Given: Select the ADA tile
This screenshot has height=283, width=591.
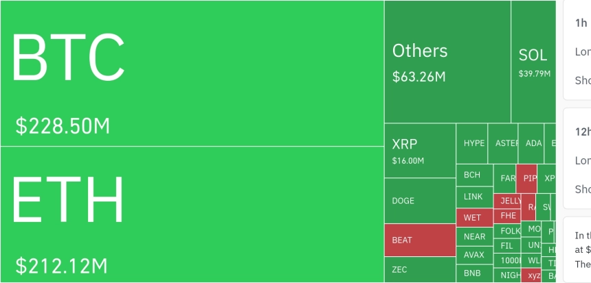Looking at the screenshot, I should [531, 144].
